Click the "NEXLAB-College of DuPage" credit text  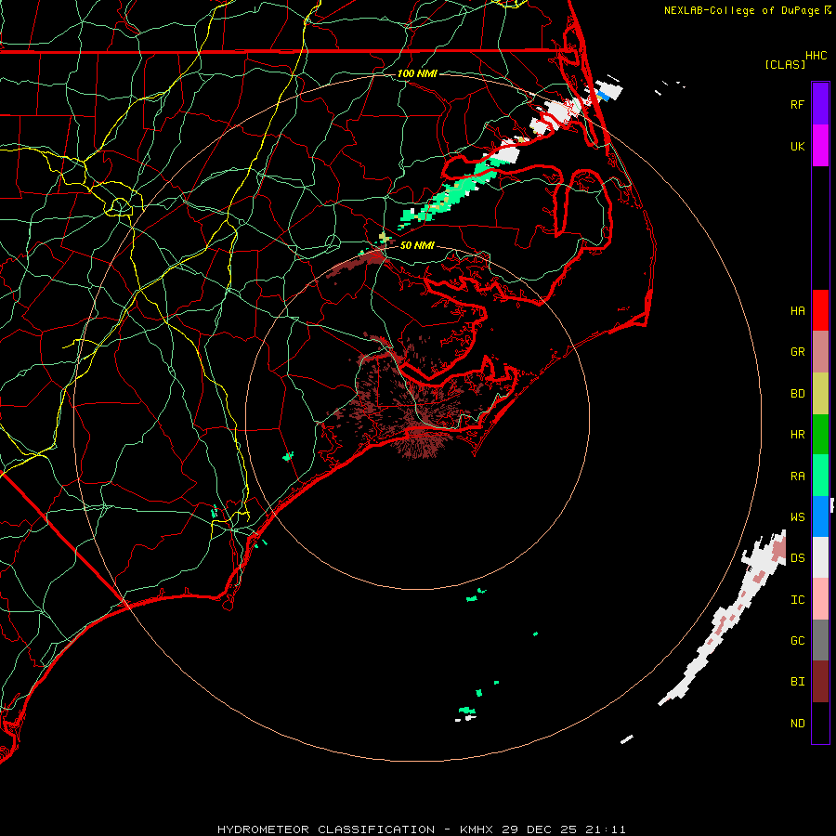coord(741,10)
